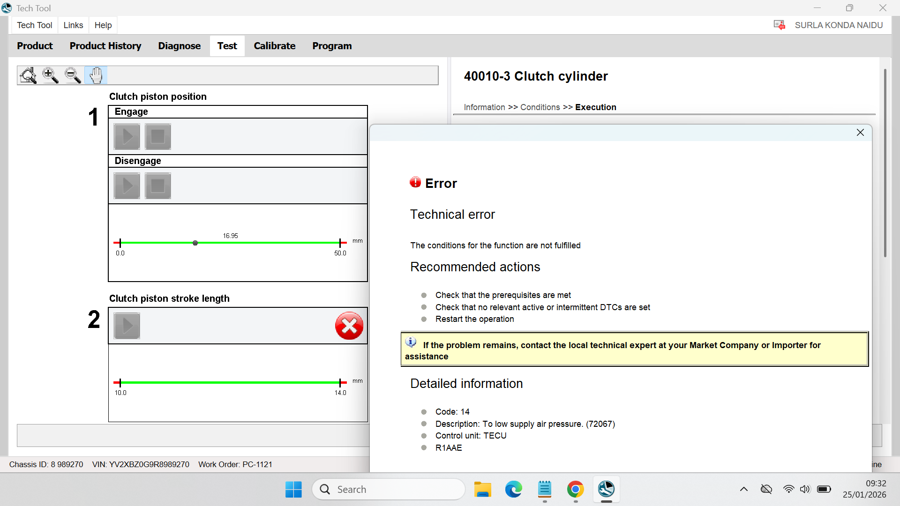Show hidden system tray icons

[744, 490]
